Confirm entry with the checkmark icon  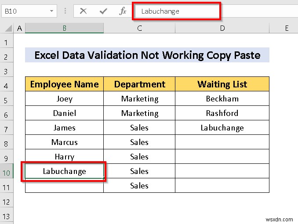pyautogui.click(x=103, y=11)
